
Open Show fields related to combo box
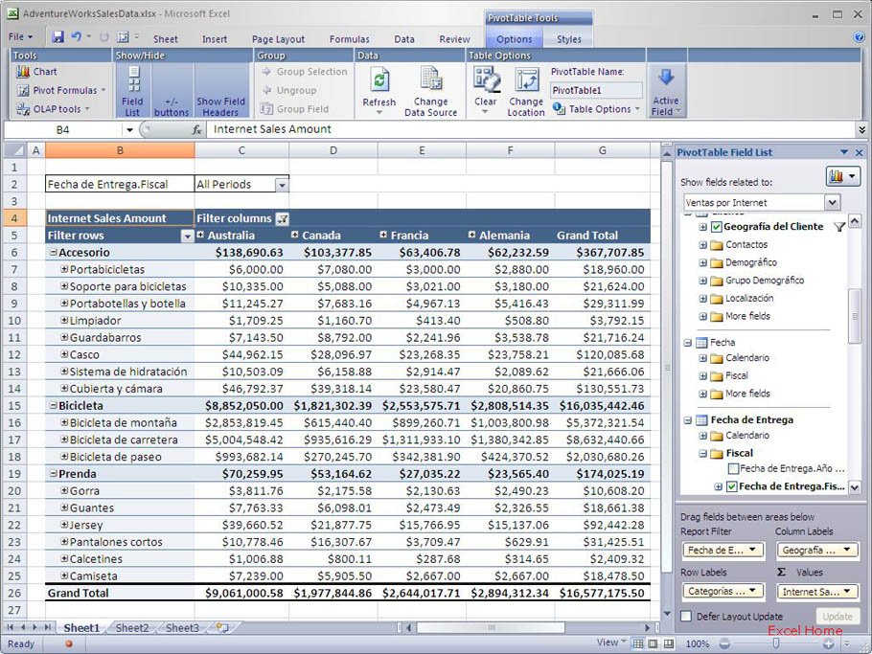click(762, 203)
